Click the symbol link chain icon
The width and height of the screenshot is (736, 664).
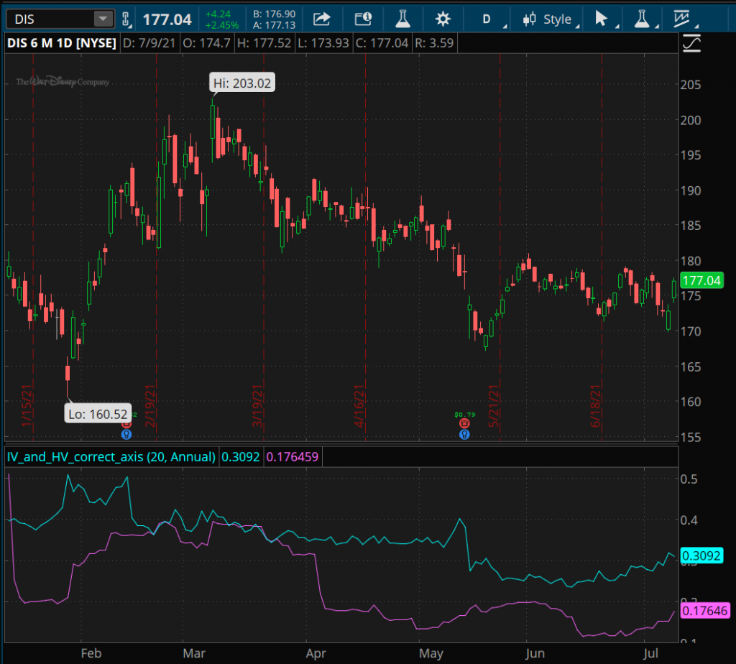click(126, 19)
